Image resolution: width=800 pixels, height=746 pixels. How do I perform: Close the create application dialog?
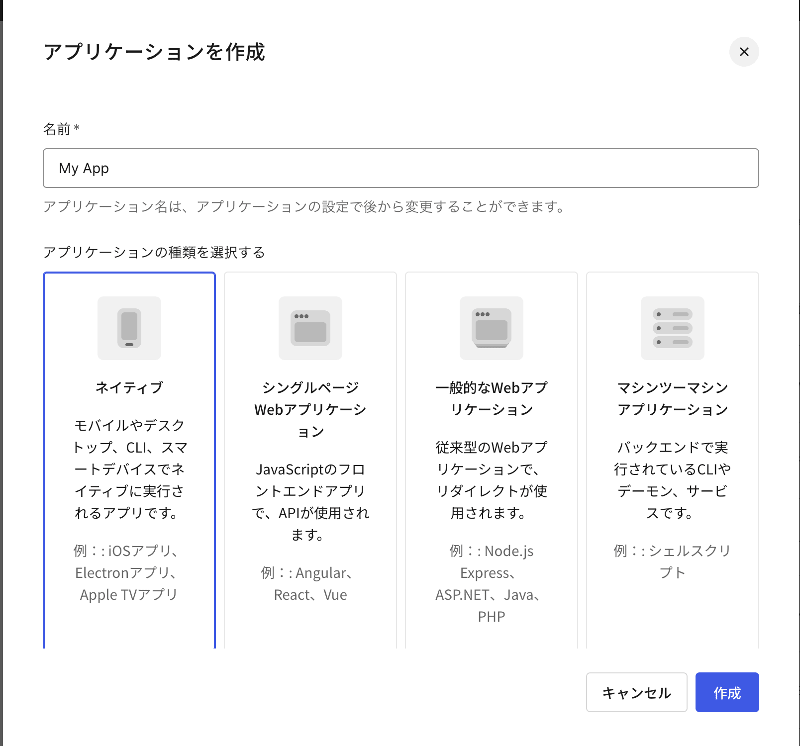click(x=744, y=52)
